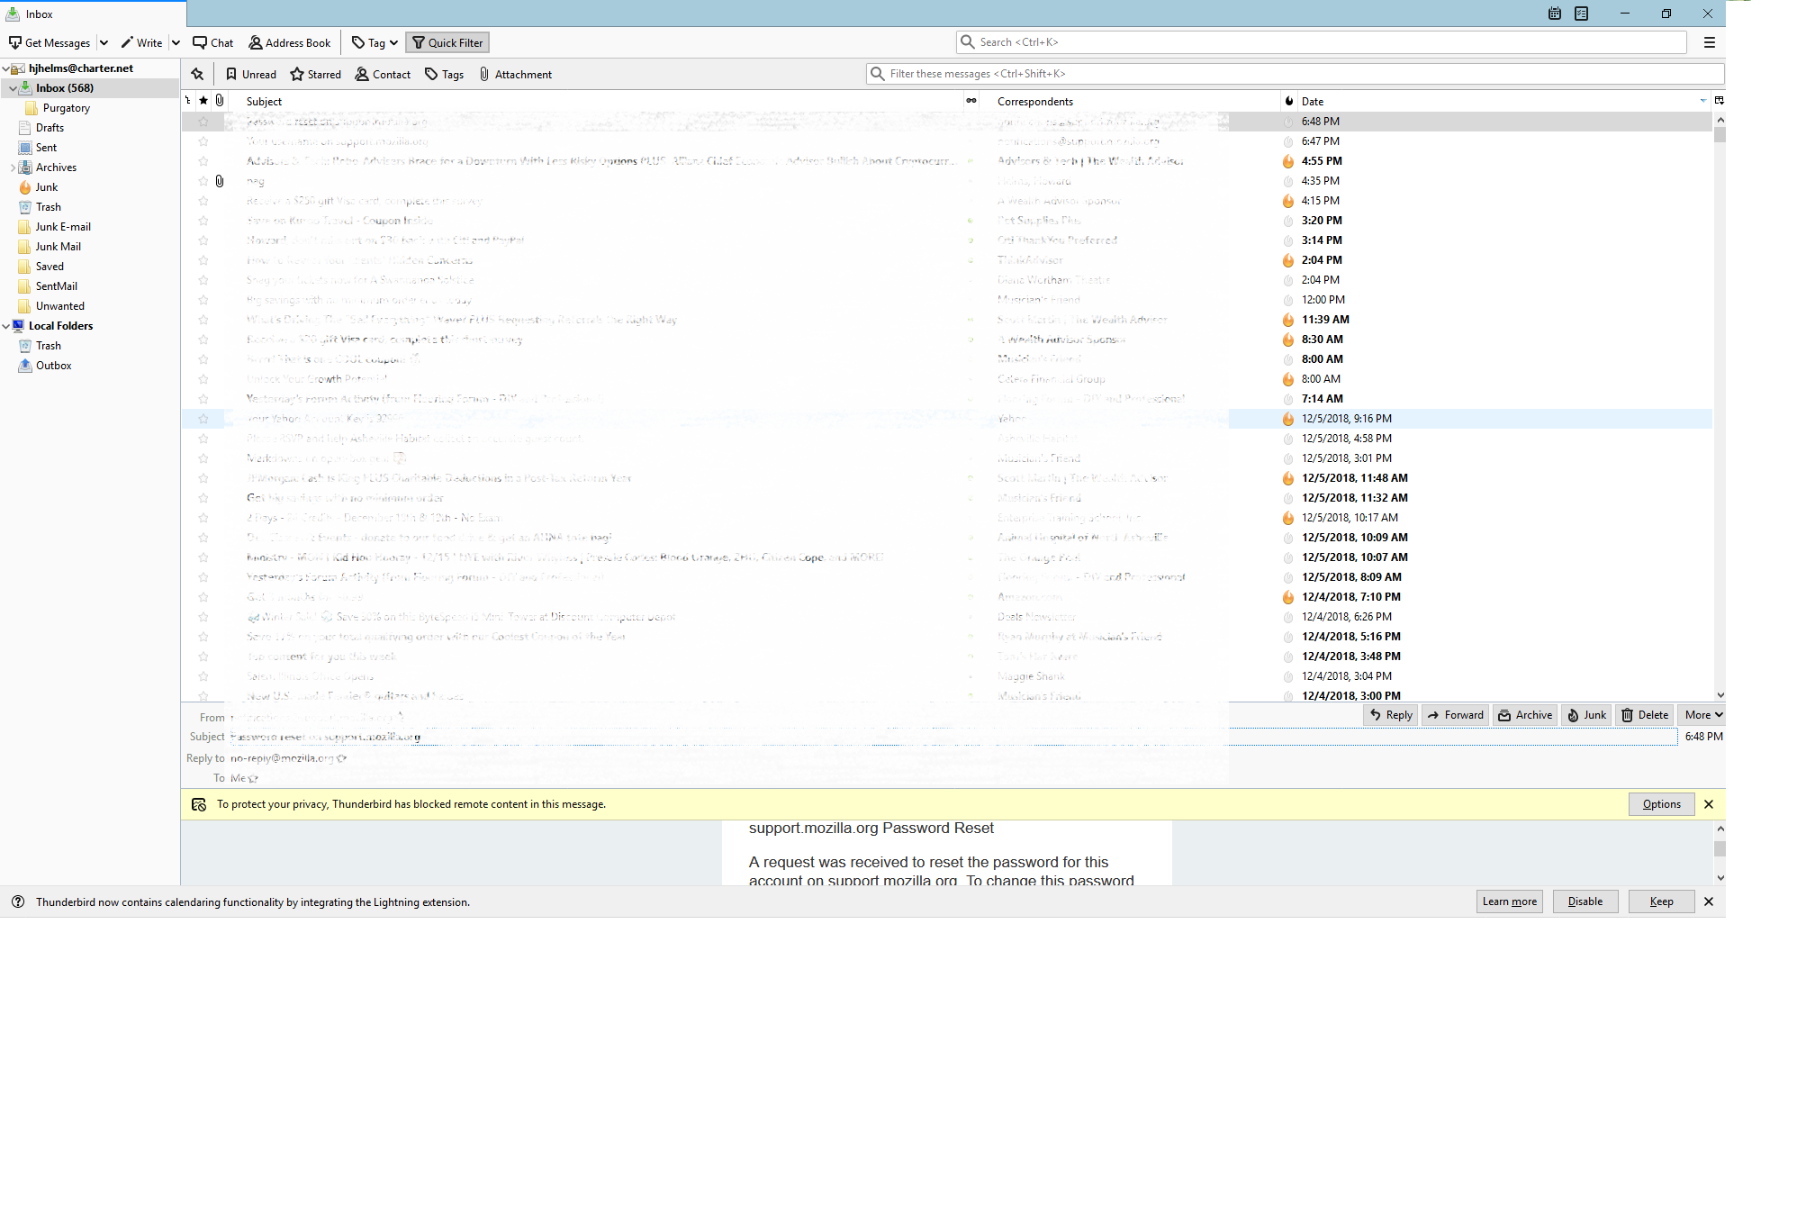Viewport: 1815px width, 1232px height.
Task: Toggle Unread quick filter
Action: click(250, 74)
